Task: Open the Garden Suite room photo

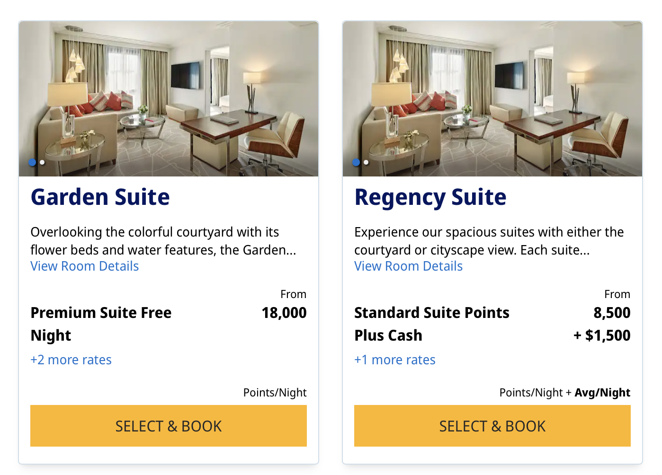Action: (x=168, y=95)
